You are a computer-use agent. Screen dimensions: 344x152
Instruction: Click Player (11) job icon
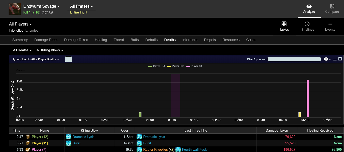(28, 143)
